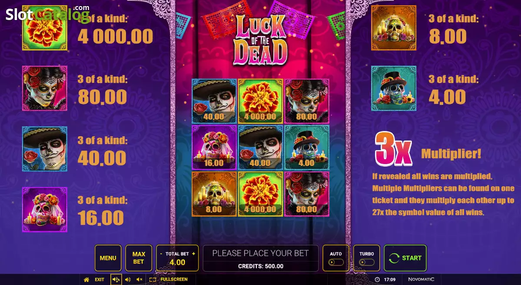The image size is (521, 285).
Task: Click the marigold flower icon in the left paytable
Action: point(45,28)
